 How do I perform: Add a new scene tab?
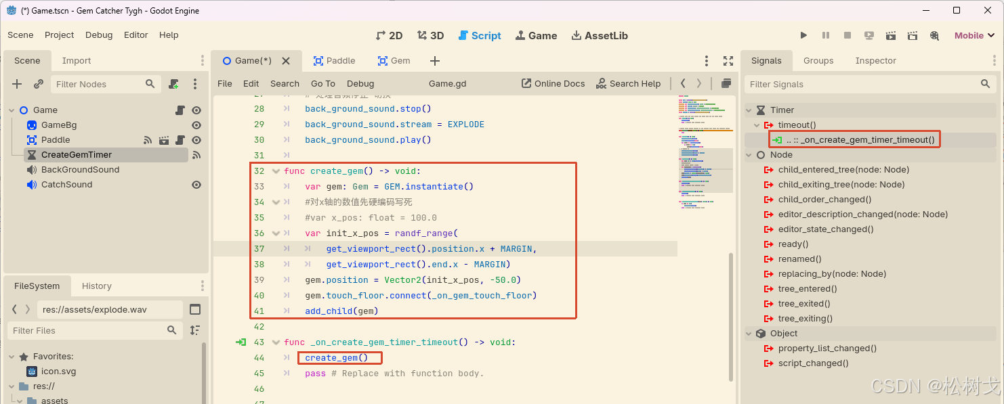coord(435,61)
